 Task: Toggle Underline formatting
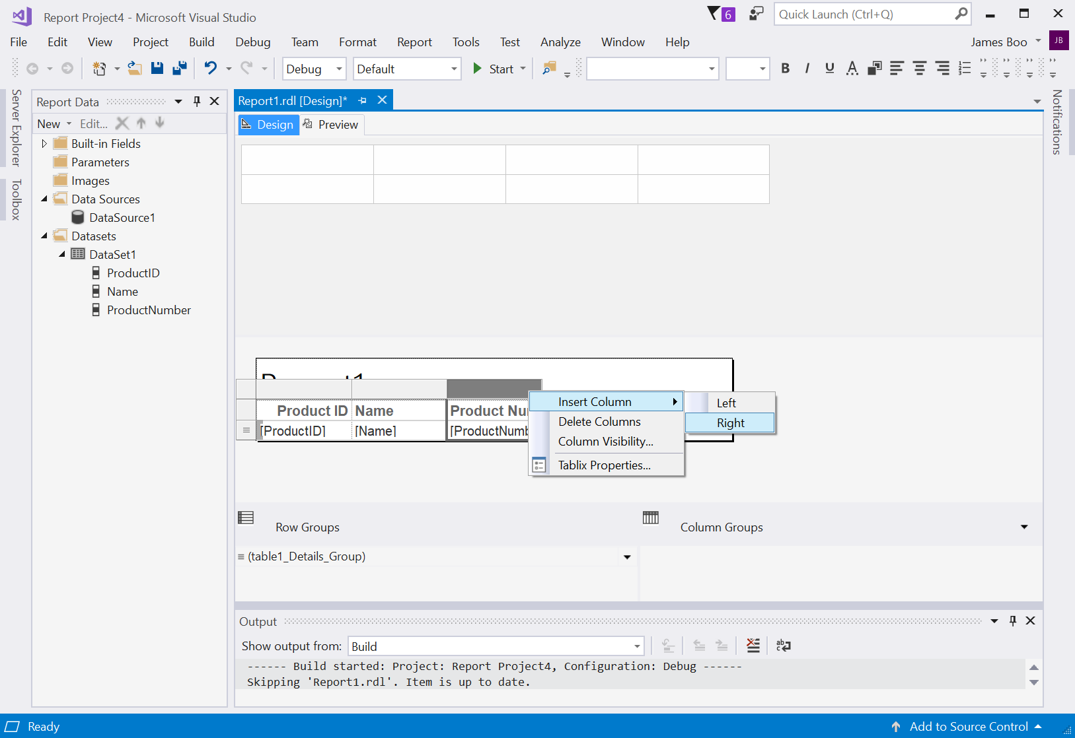830,68
